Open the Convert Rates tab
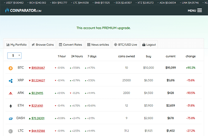 tap(70, 45)
